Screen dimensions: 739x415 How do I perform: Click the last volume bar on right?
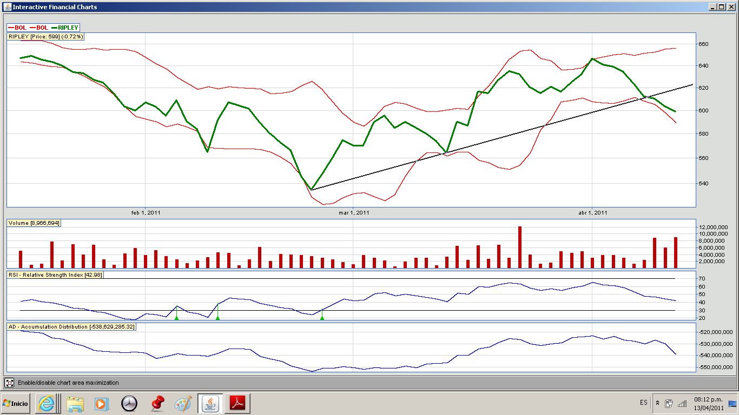tap(676, 252)
